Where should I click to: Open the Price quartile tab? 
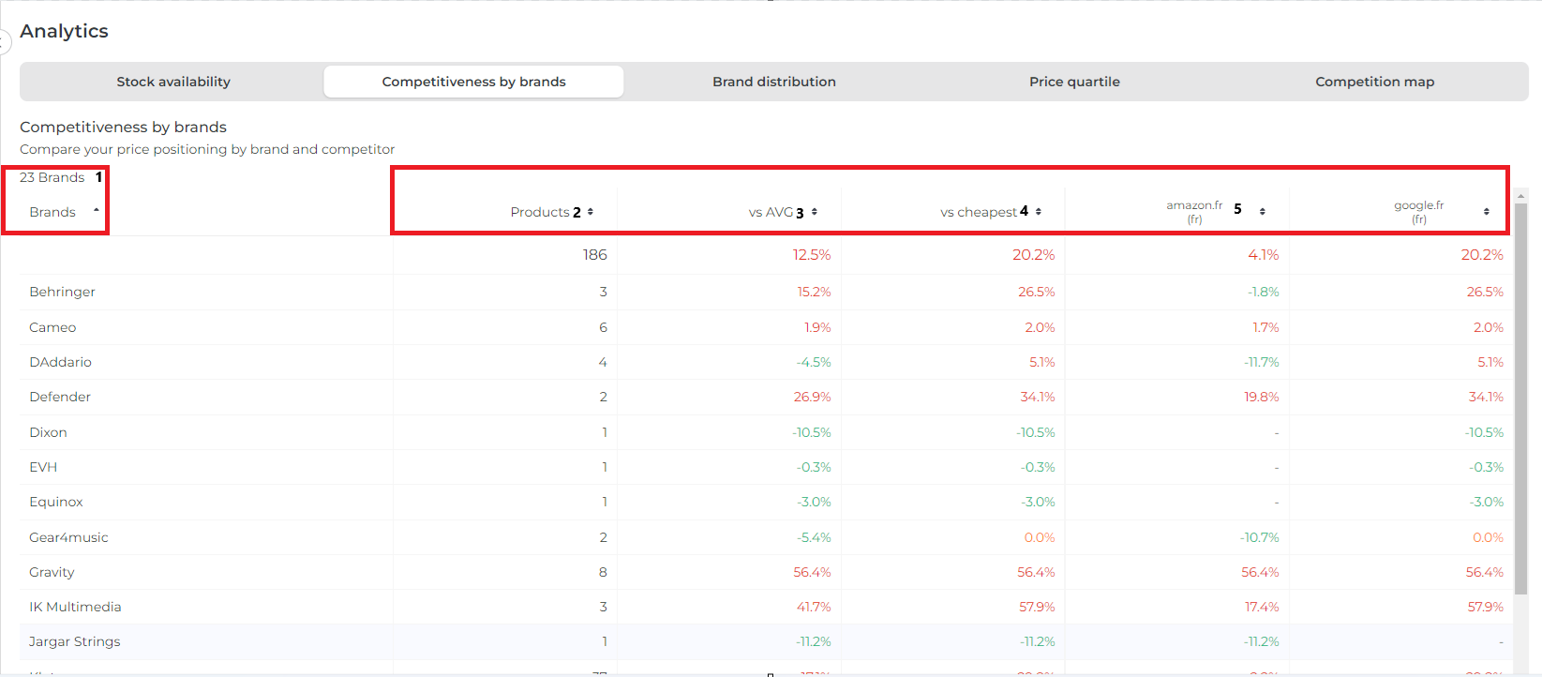coord(1074,82)
